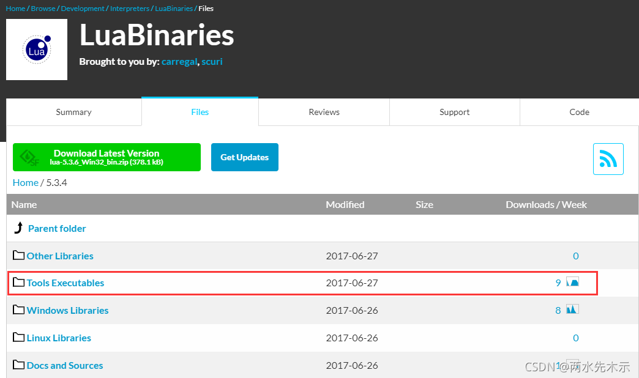Open the Docs and Sources folder

click(65, 365)
